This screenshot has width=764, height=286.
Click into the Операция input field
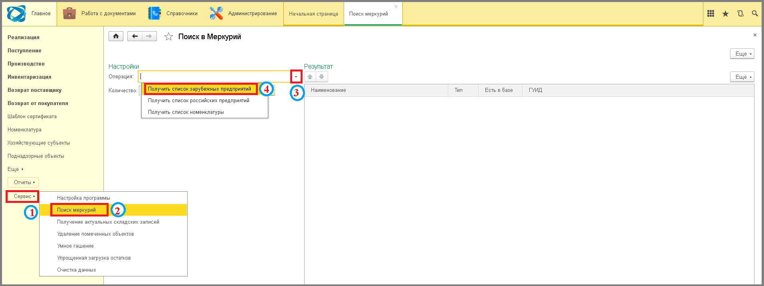215,77
